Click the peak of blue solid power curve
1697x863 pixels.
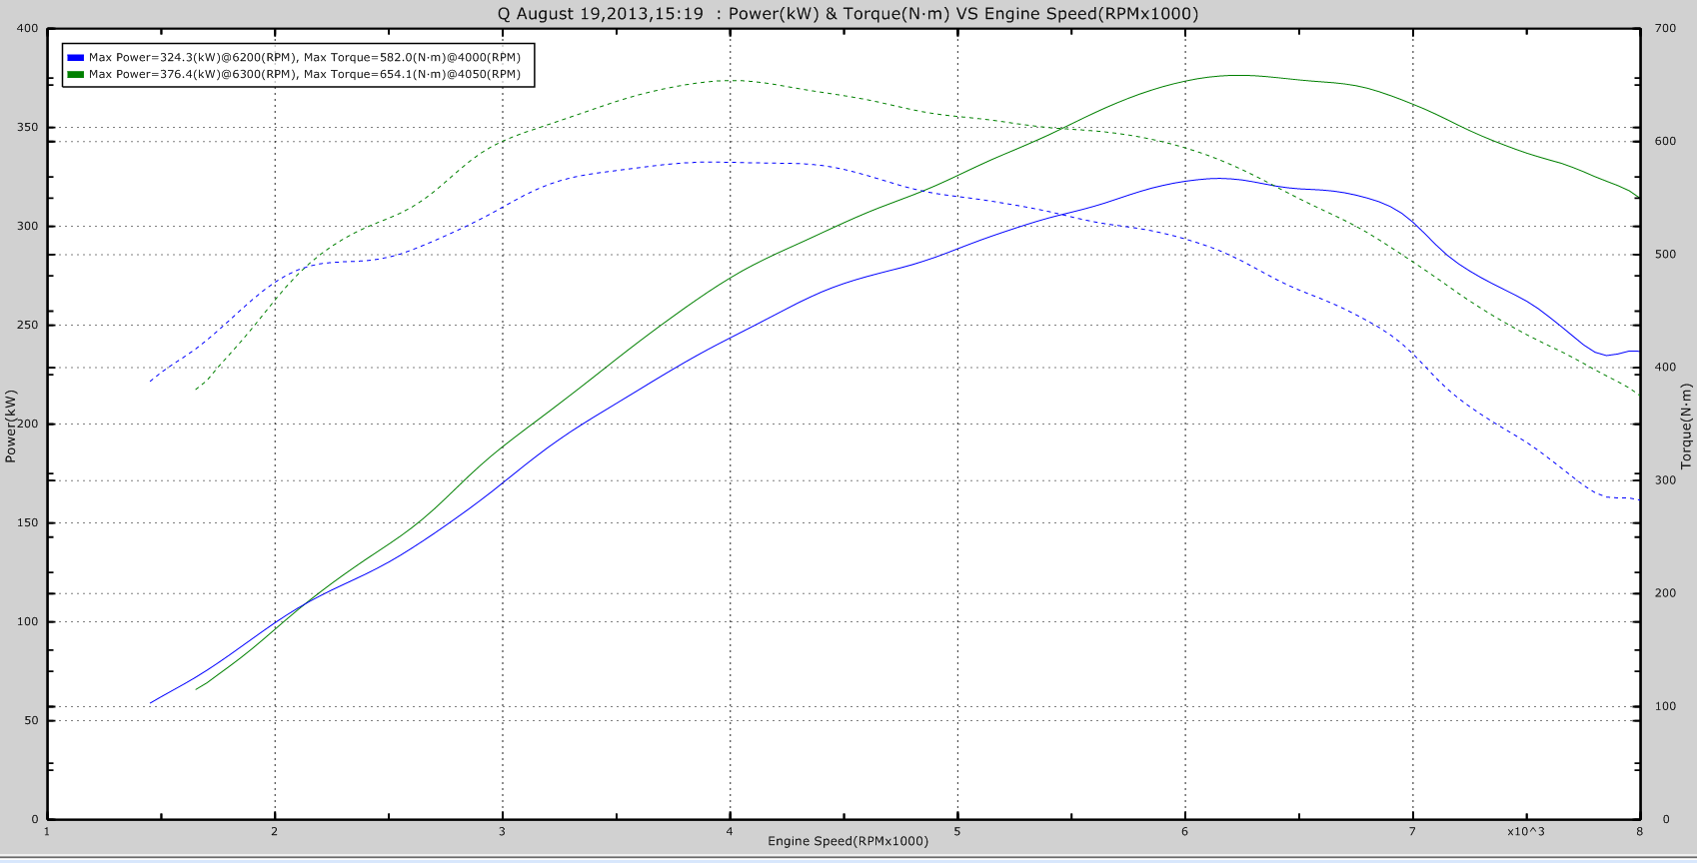1216,178
